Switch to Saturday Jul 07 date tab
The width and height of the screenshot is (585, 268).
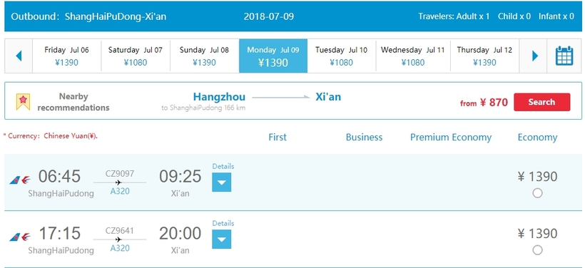(136, 56)
